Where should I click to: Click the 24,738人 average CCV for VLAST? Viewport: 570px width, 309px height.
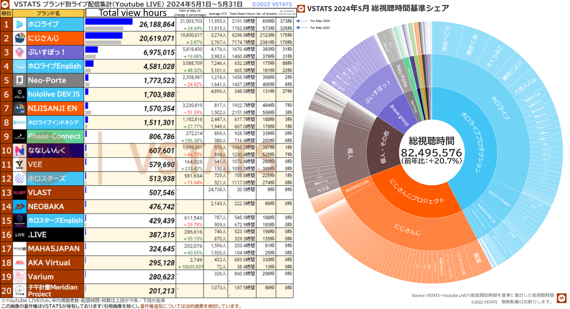pyautogui.click(x=217, y=189)
